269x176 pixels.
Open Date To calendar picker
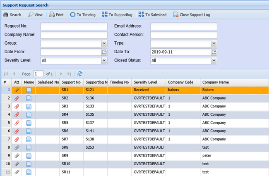click(x=214, y=52)
